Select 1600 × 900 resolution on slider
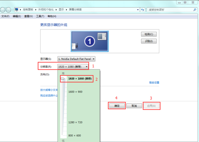This screenshot has width=199, height=142. (x=75, y=92)
